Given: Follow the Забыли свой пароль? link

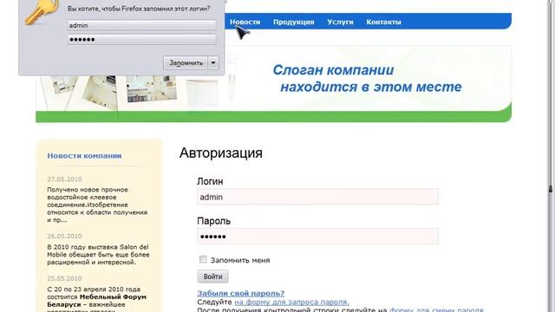Looking at the screenshot, I should 241,293.
